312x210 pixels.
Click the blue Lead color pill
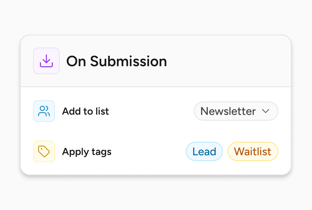[x=204, y=151]
